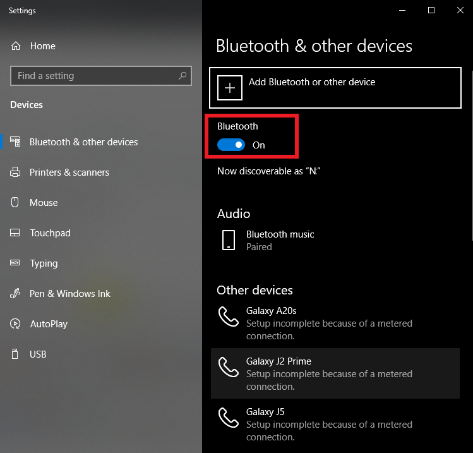Image resolution: width=473 pixels, height=453 pixels.
Task: Click the Mouse icon in the sidebar
Action: click(x=15, y=202)
